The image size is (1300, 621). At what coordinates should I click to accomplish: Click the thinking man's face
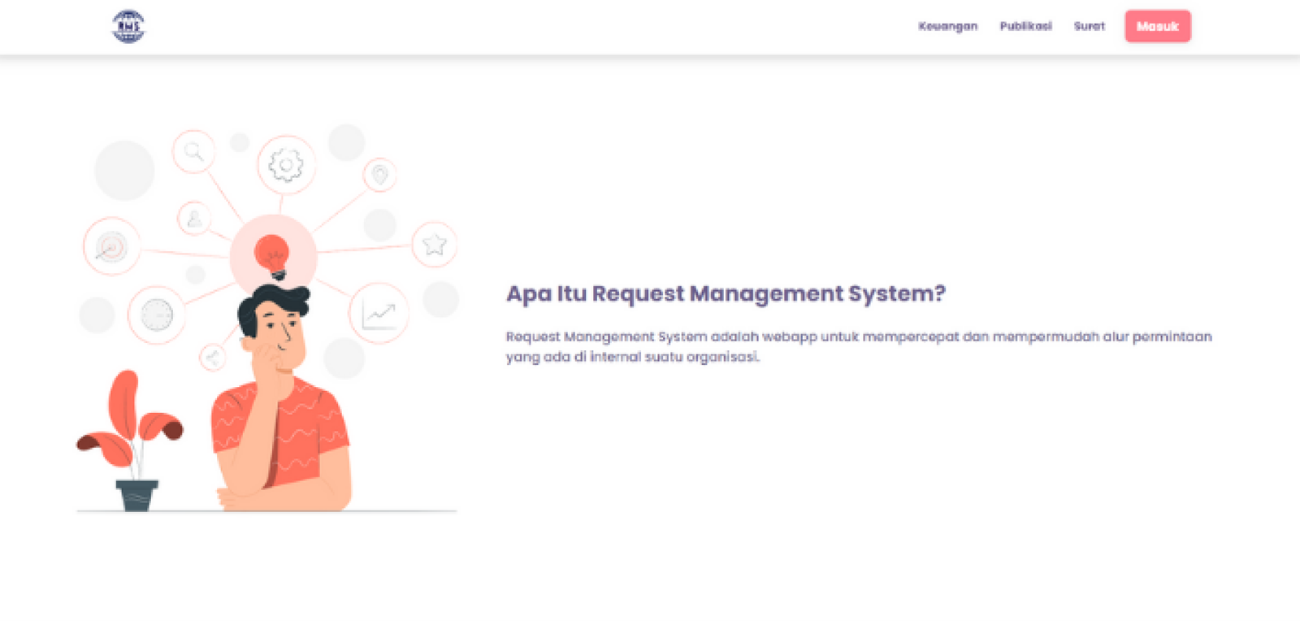pos(281,335)
